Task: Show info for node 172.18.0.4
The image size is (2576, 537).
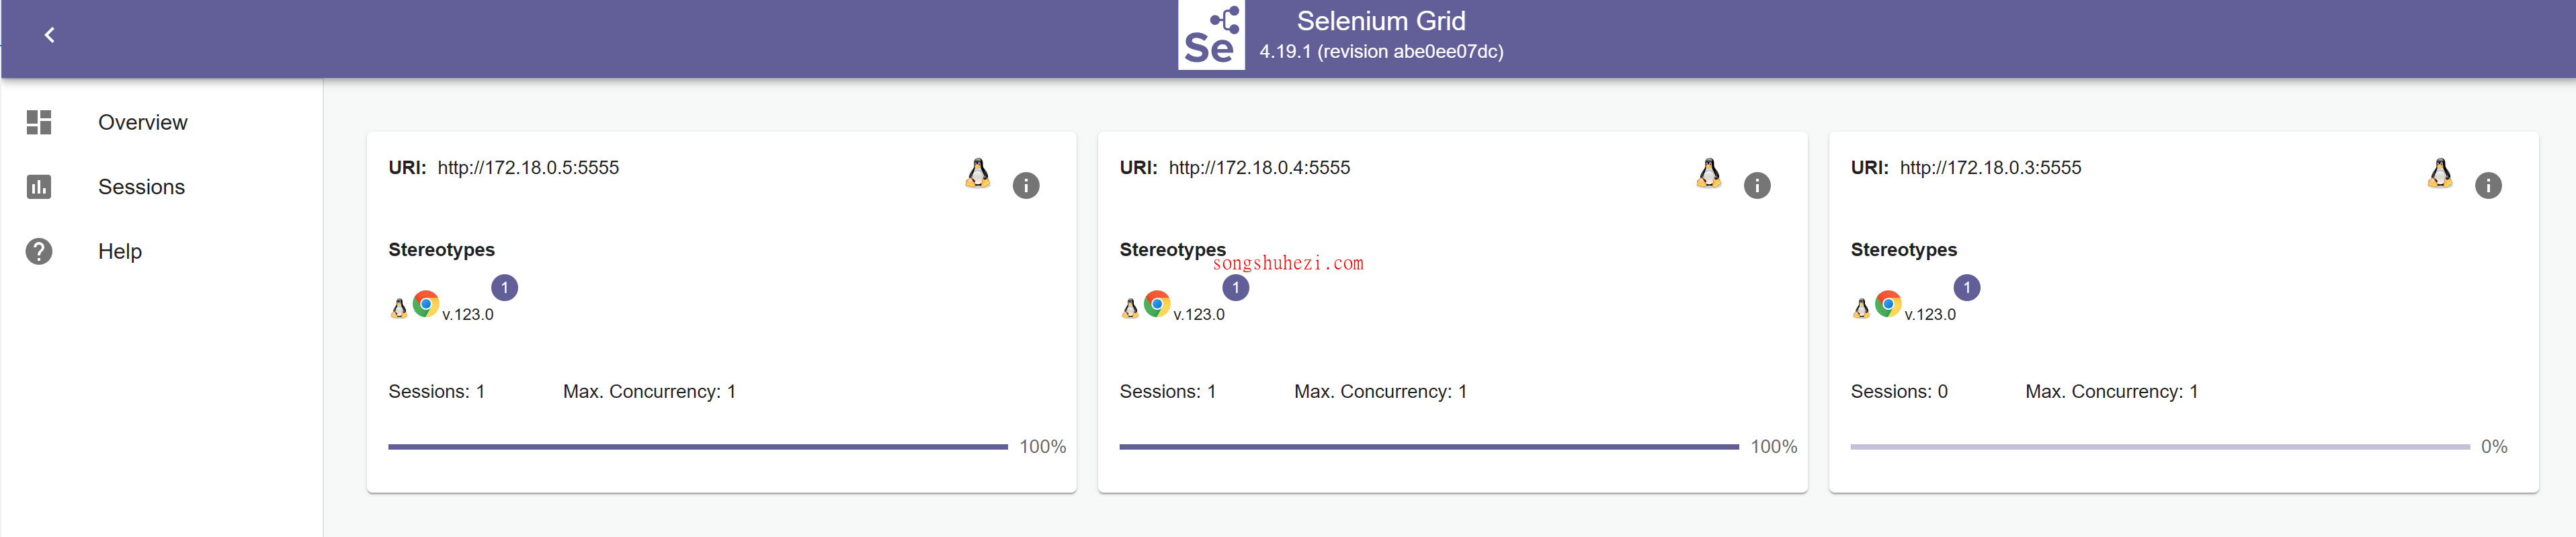Action: pyautogui.click(x=1756, y=185)
